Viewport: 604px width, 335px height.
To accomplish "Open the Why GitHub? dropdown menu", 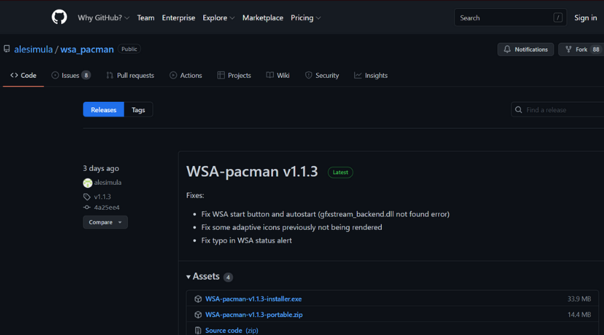I will 103,18.
